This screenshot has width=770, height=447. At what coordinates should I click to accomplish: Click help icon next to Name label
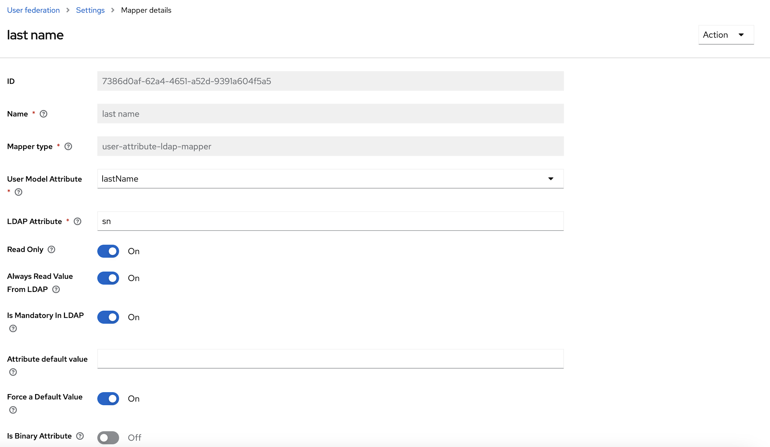pos(43,114)
